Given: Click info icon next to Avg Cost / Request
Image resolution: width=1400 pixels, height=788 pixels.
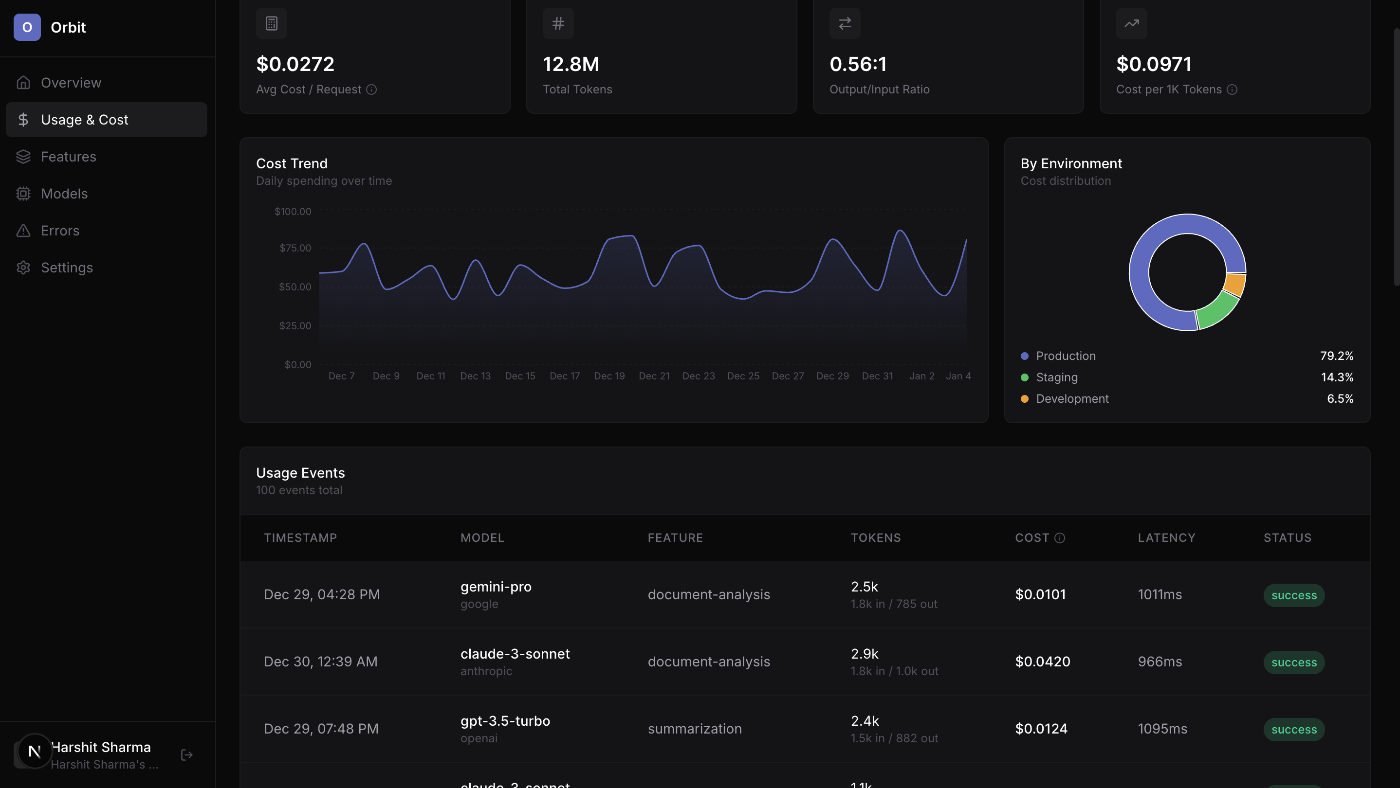Looking at the screenshot, I should tap(371, 90).
